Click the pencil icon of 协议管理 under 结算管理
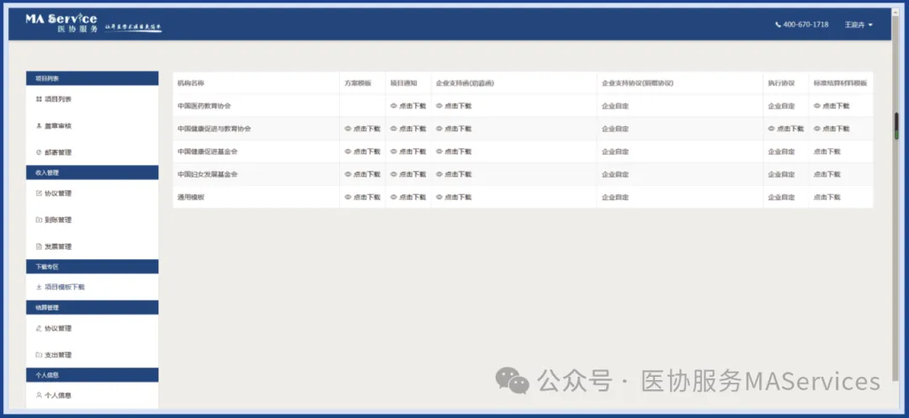909x418 pixels. coord(39,328)
